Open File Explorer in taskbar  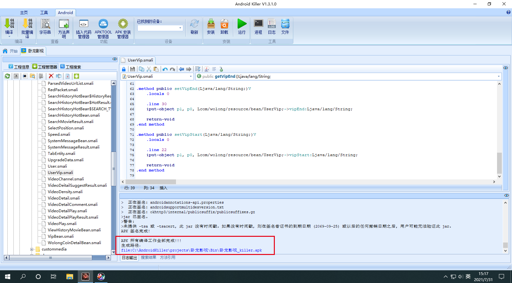[69, 277]
